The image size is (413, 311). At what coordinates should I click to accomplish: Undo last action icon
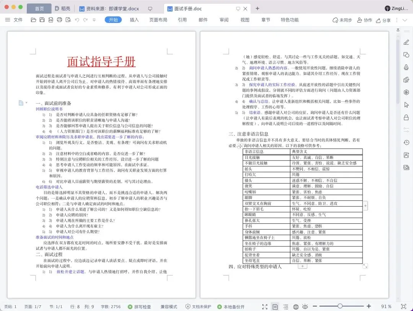[77, 20]
